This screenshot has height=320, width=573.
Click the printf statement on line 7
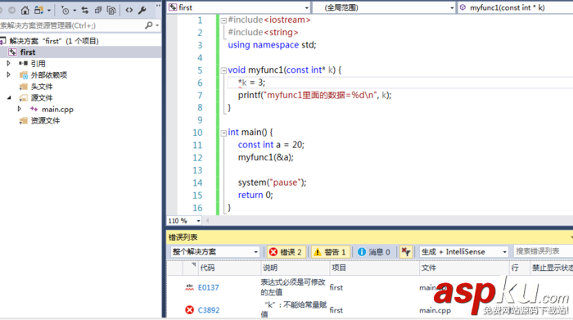point(314,95)
